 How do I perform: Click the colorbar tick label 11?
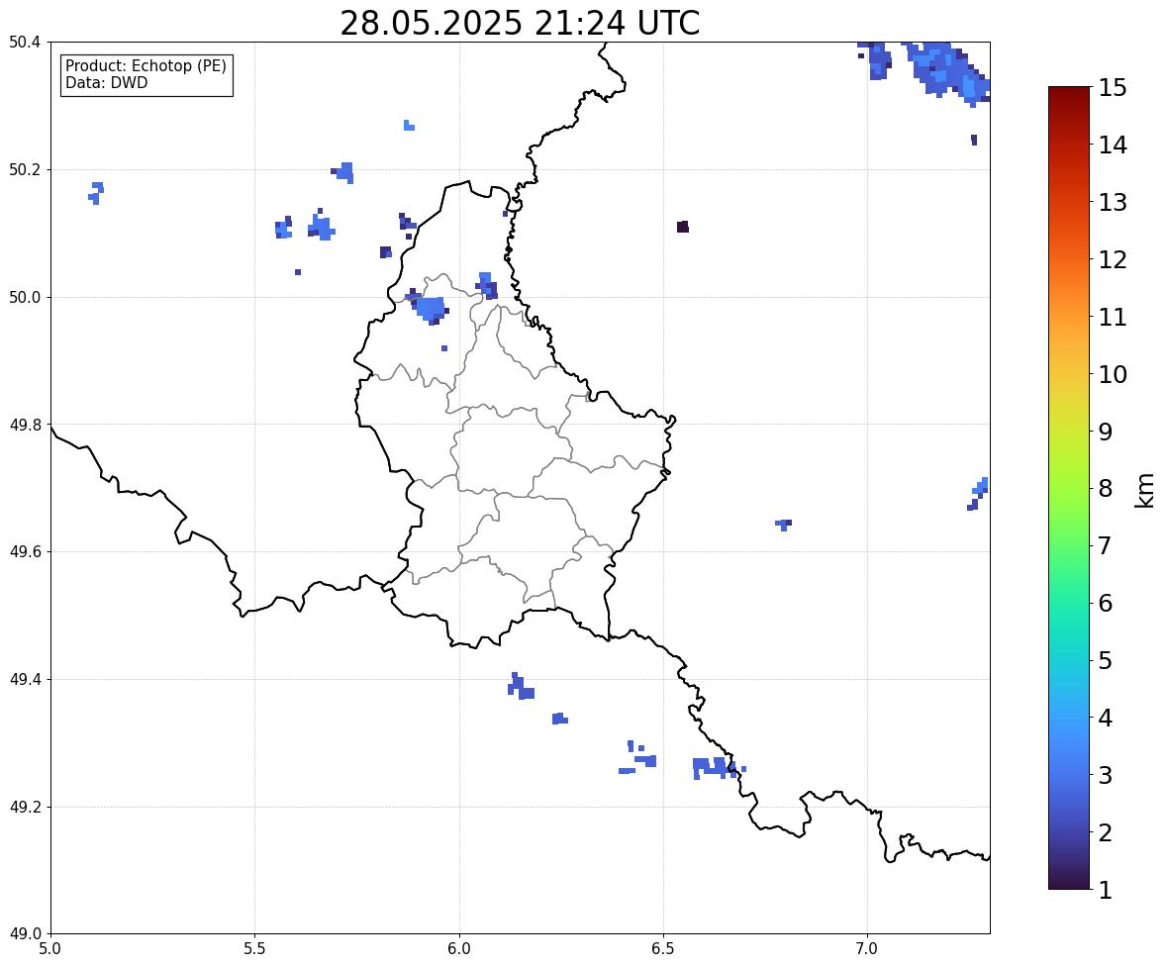pos(1113,317)
